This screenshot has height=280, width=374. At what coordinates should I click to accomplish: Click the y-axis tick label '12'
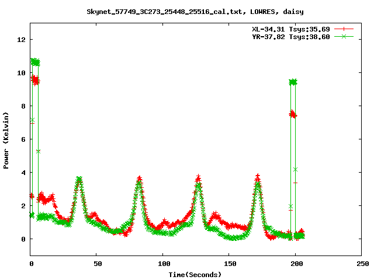[22, 40]
